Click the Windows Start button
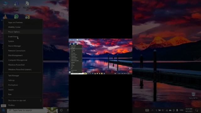The image size is (201, 113). tap(3, 110)
